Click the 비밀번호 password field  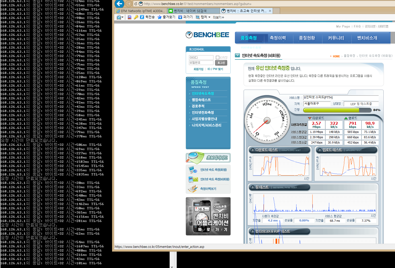tap(201, 63)
